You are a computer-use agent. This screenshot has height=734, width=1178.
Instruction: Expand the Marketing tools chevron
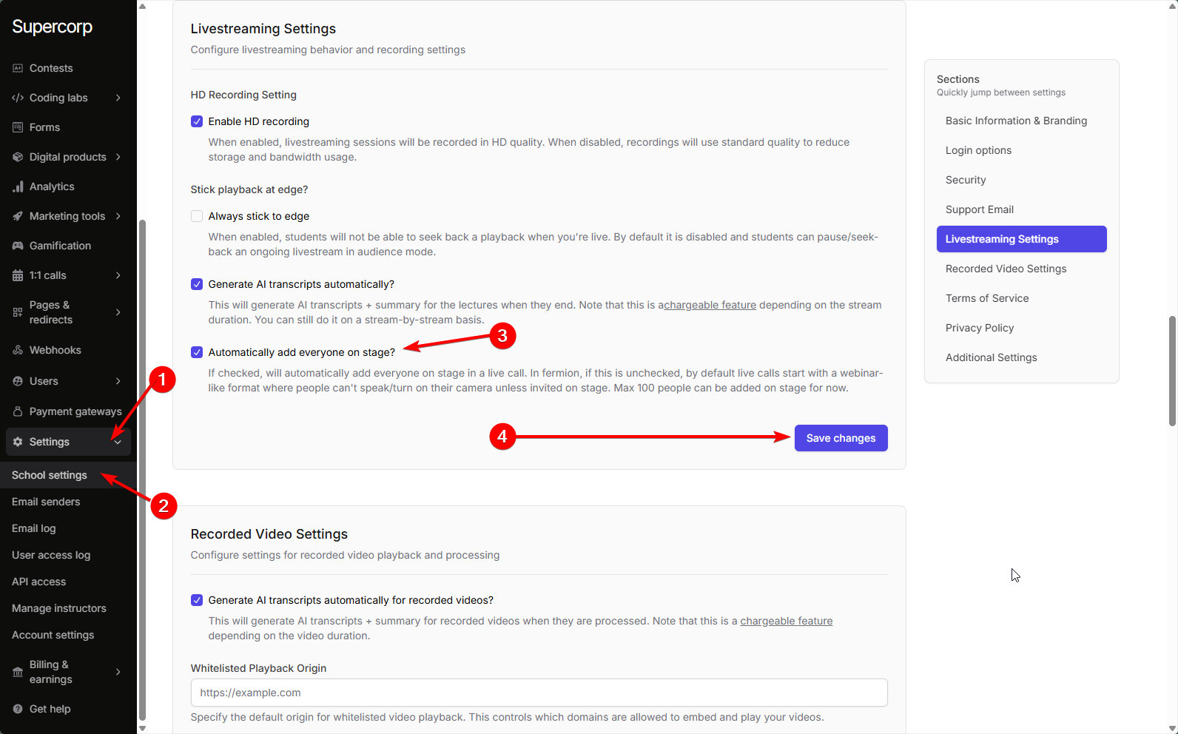point(118,216)
